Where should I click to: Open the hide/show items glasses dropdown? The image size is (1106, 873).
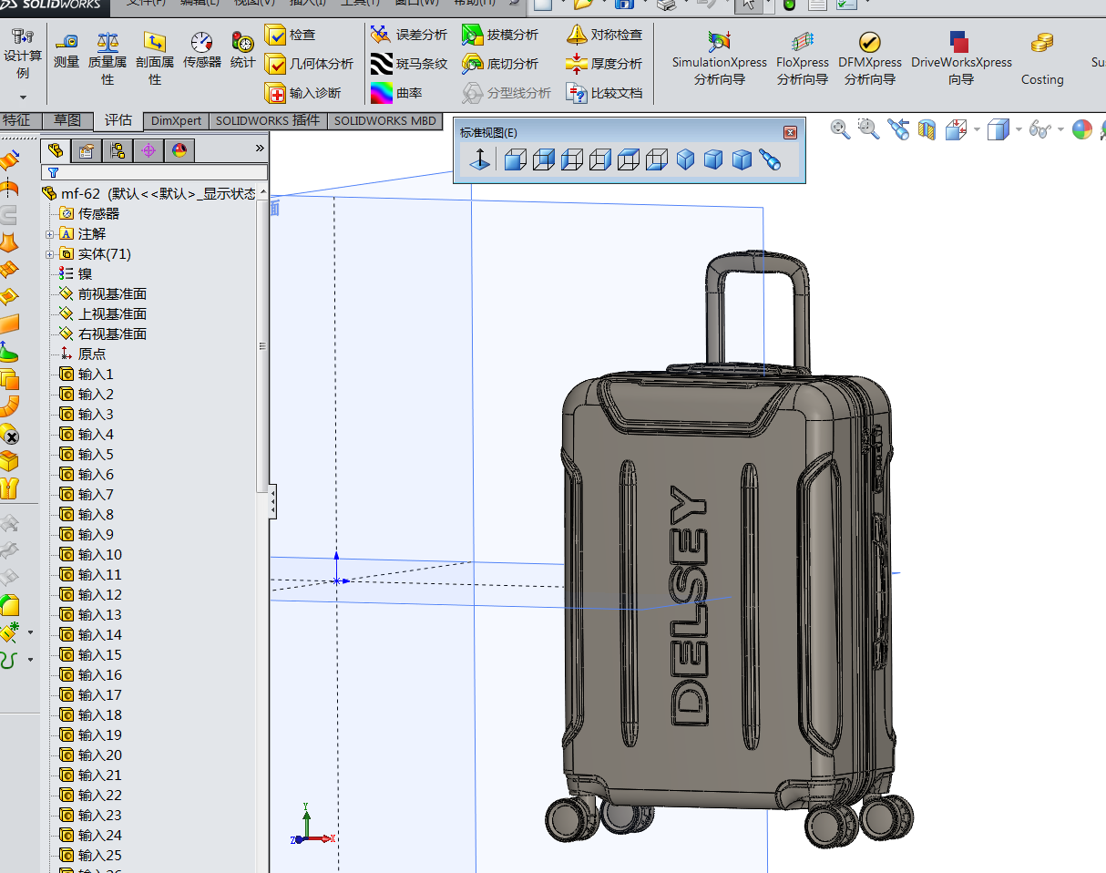pyautogui.click(x=1060, y=129)
